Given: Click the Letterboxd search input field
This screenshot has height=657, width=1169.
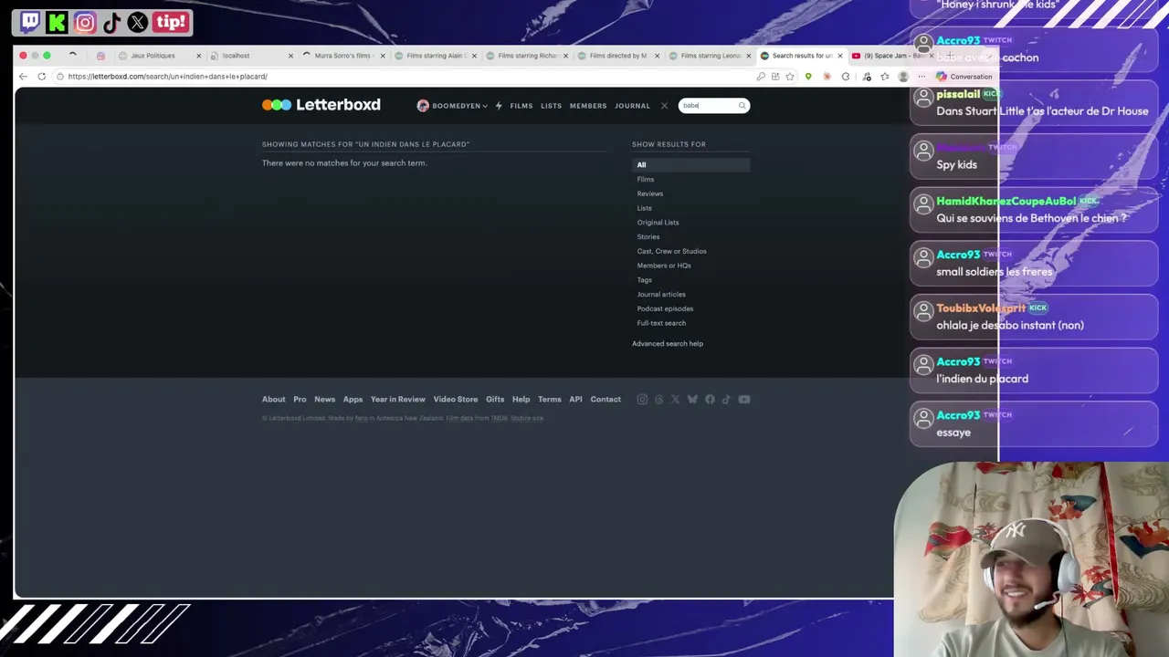Looking at the screenshot, I should (708, 106).
